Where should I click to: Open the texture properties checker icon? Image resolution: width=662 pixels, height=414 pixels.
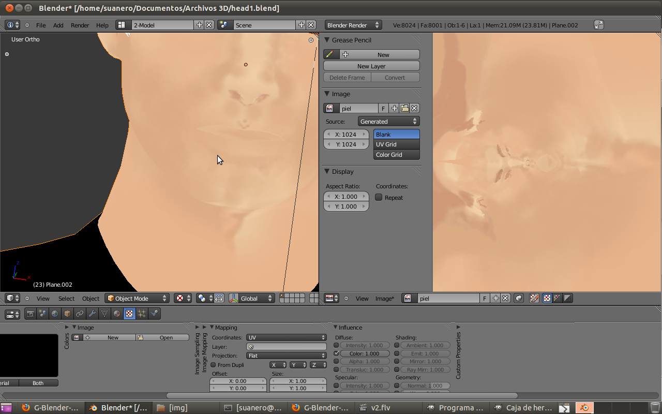(129, 314)
